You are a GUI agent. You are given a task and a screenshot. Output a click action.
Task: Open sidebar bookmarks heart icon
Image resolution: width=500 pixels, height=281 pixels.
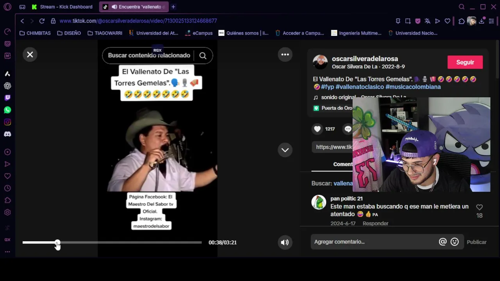click(x=7, y=176)
